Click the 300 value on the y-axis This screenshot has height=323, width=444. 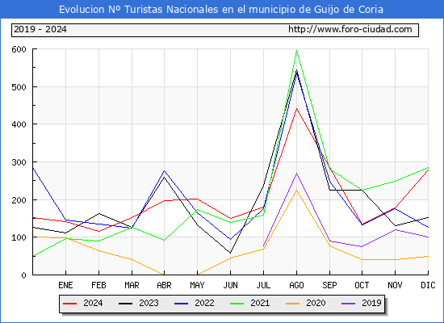click(19, 162)
